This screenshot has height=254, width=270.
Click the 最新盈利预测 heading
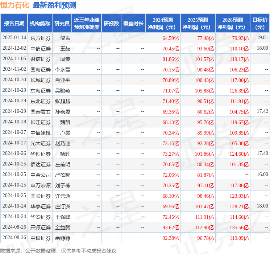[x=54, y=5]
